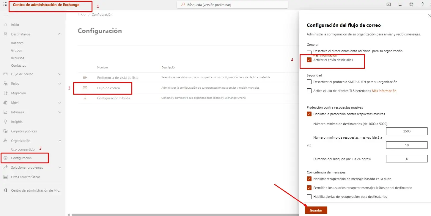The height and width of the screenshot is (216, 431).
Task: Check 'Desactivar el protocolo SMTP AUTH' box
Action: [309, 82]
